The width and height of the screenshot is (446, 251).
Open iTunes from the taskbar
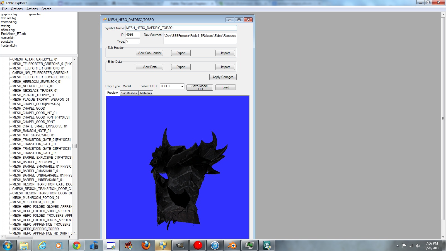pyautogui.click(x=215, y=245)
